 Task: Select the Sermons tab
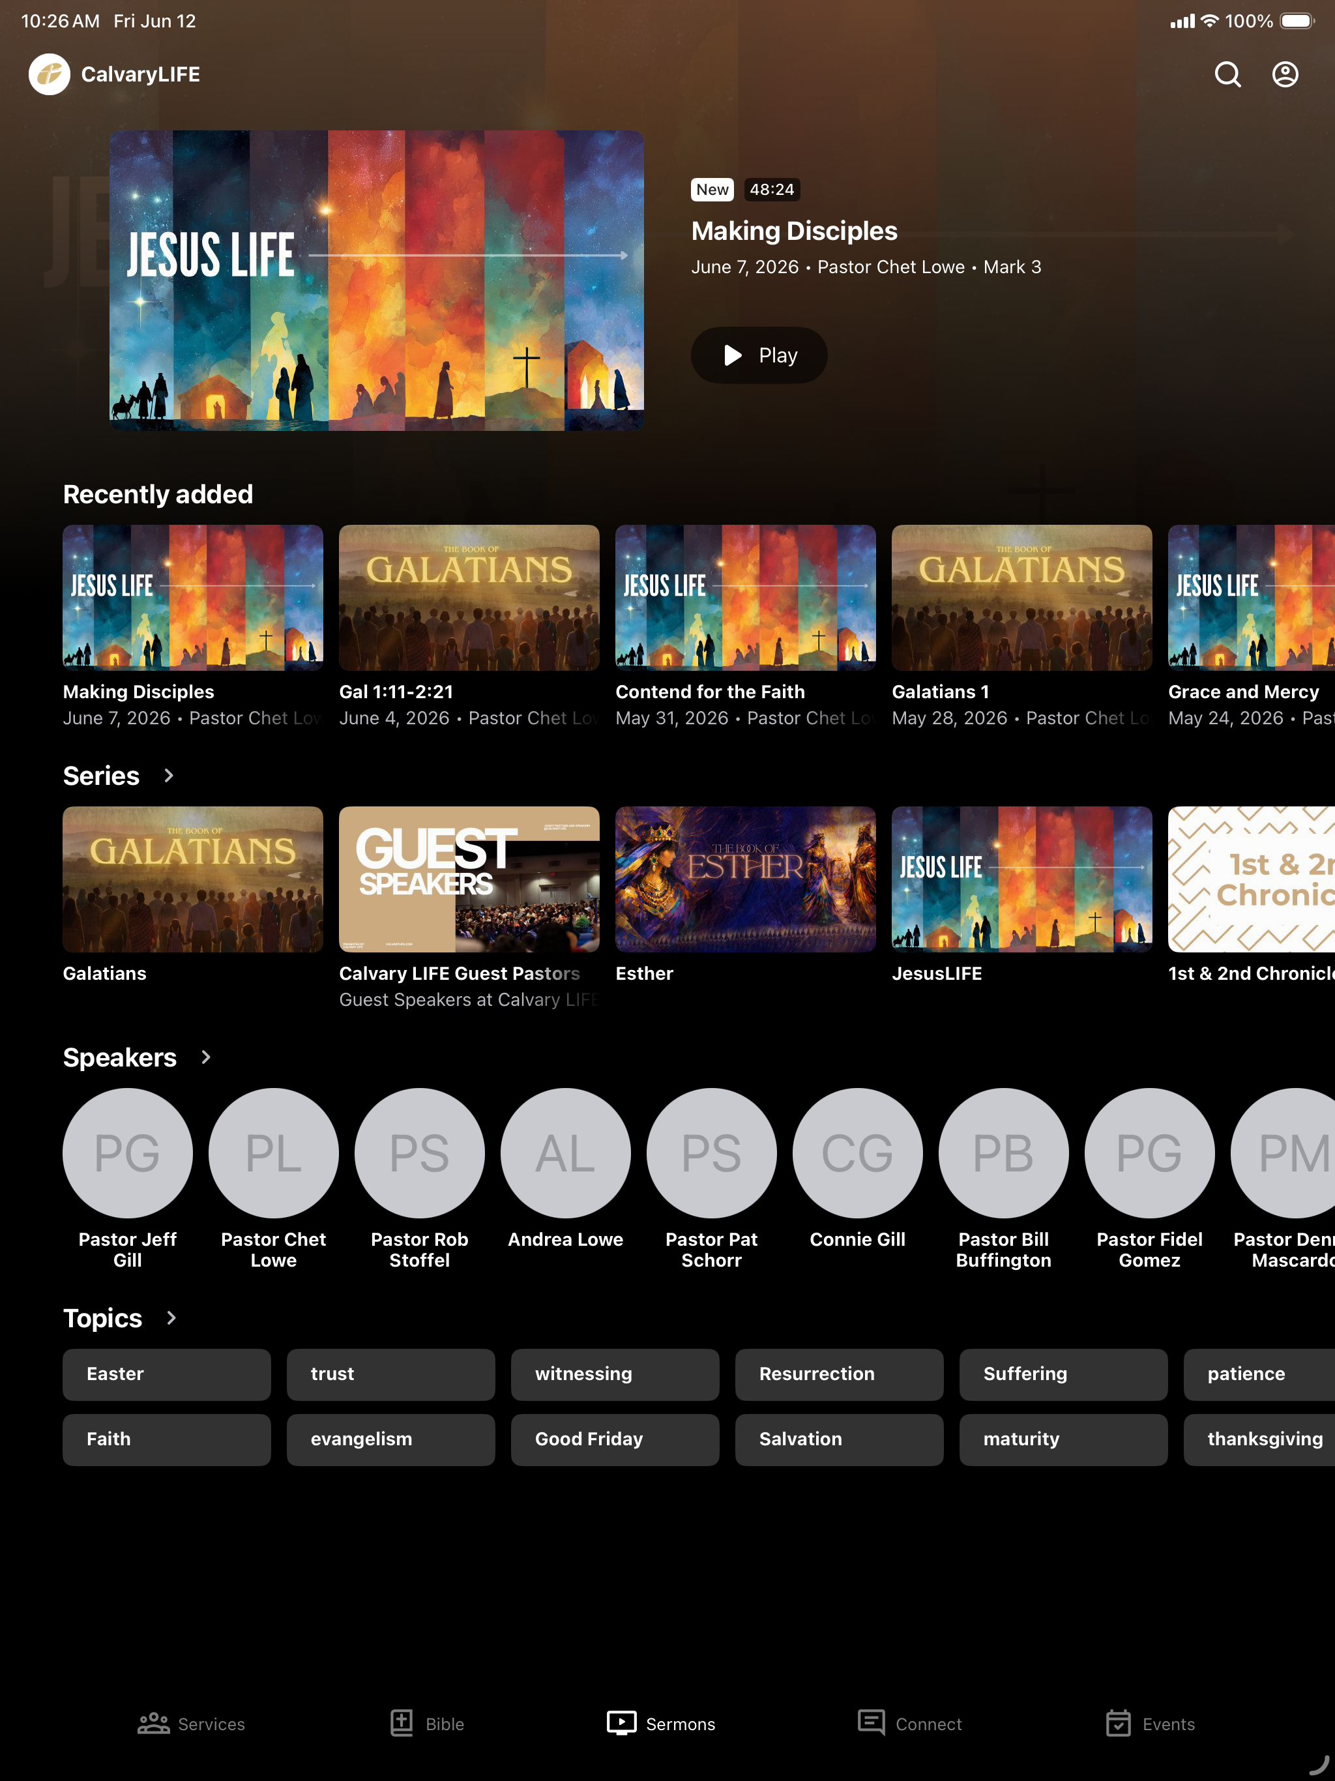click(661, 1724)
